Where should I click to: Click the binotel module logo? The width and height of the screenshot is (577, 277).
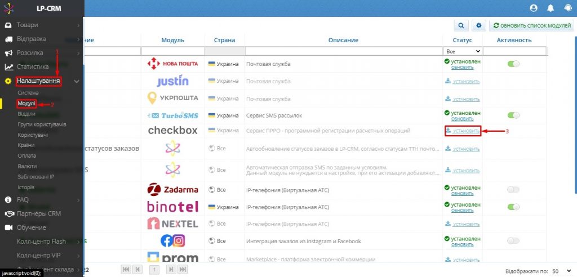coord(172,207)
